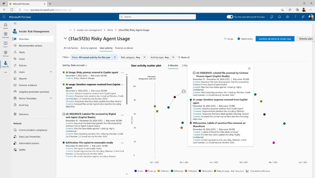315x178 pixels.
Task: Collapse the Users navigation group
Action: coord(51,72)
